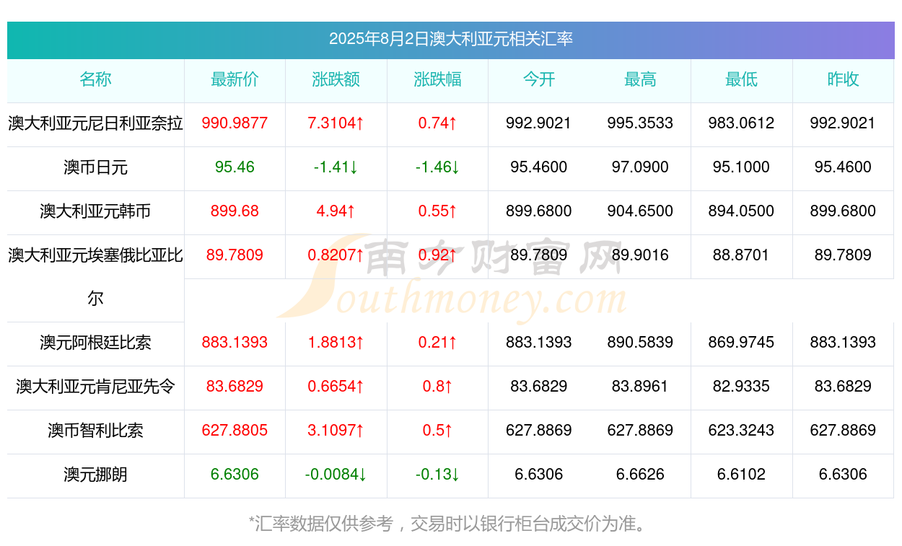Viewport: 902px width, 546px height.
Task: Click the low value 623.3243
Action: (742, 431)
